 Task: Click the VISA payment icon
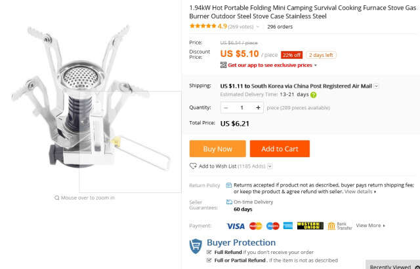click(x=236, y=226)
